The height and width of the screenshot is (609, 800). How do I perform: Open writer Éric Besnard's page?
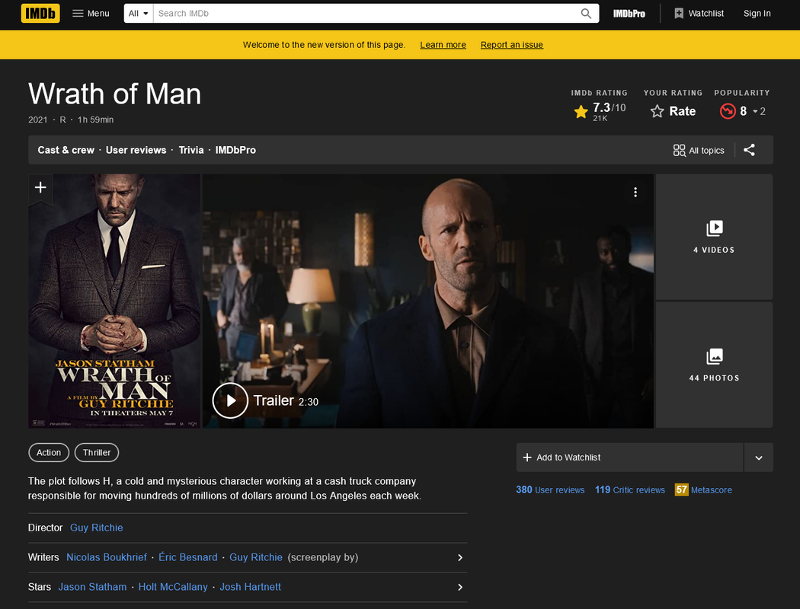[x=187, y=557]
